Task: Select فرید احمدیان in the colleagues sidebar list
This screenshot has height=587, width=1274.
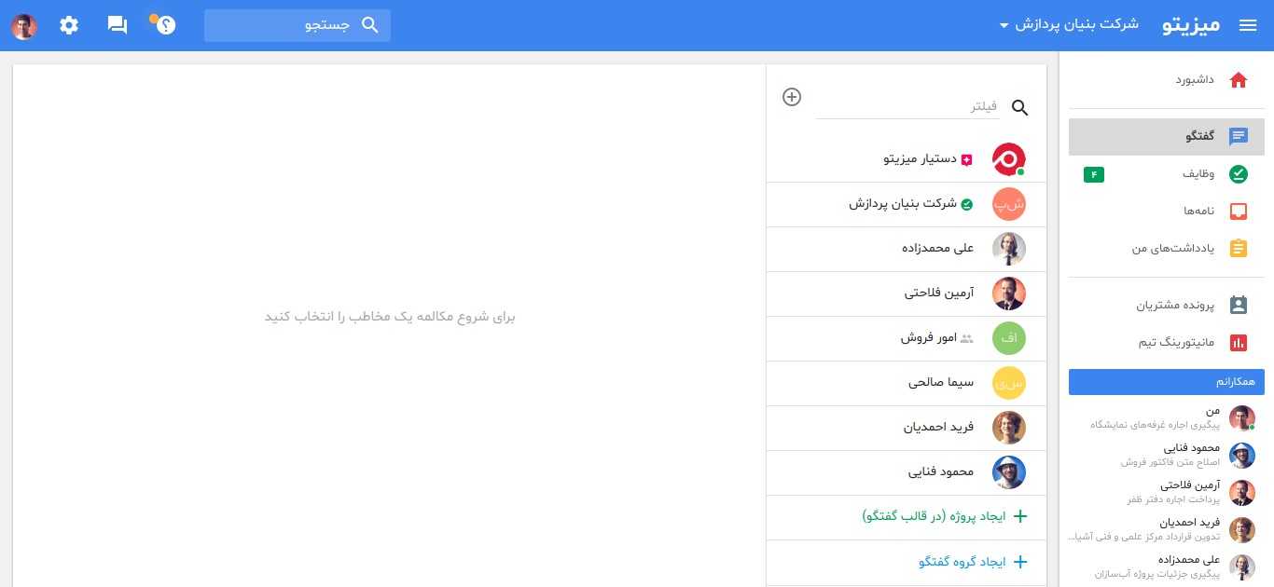Action: point(1167,529)
